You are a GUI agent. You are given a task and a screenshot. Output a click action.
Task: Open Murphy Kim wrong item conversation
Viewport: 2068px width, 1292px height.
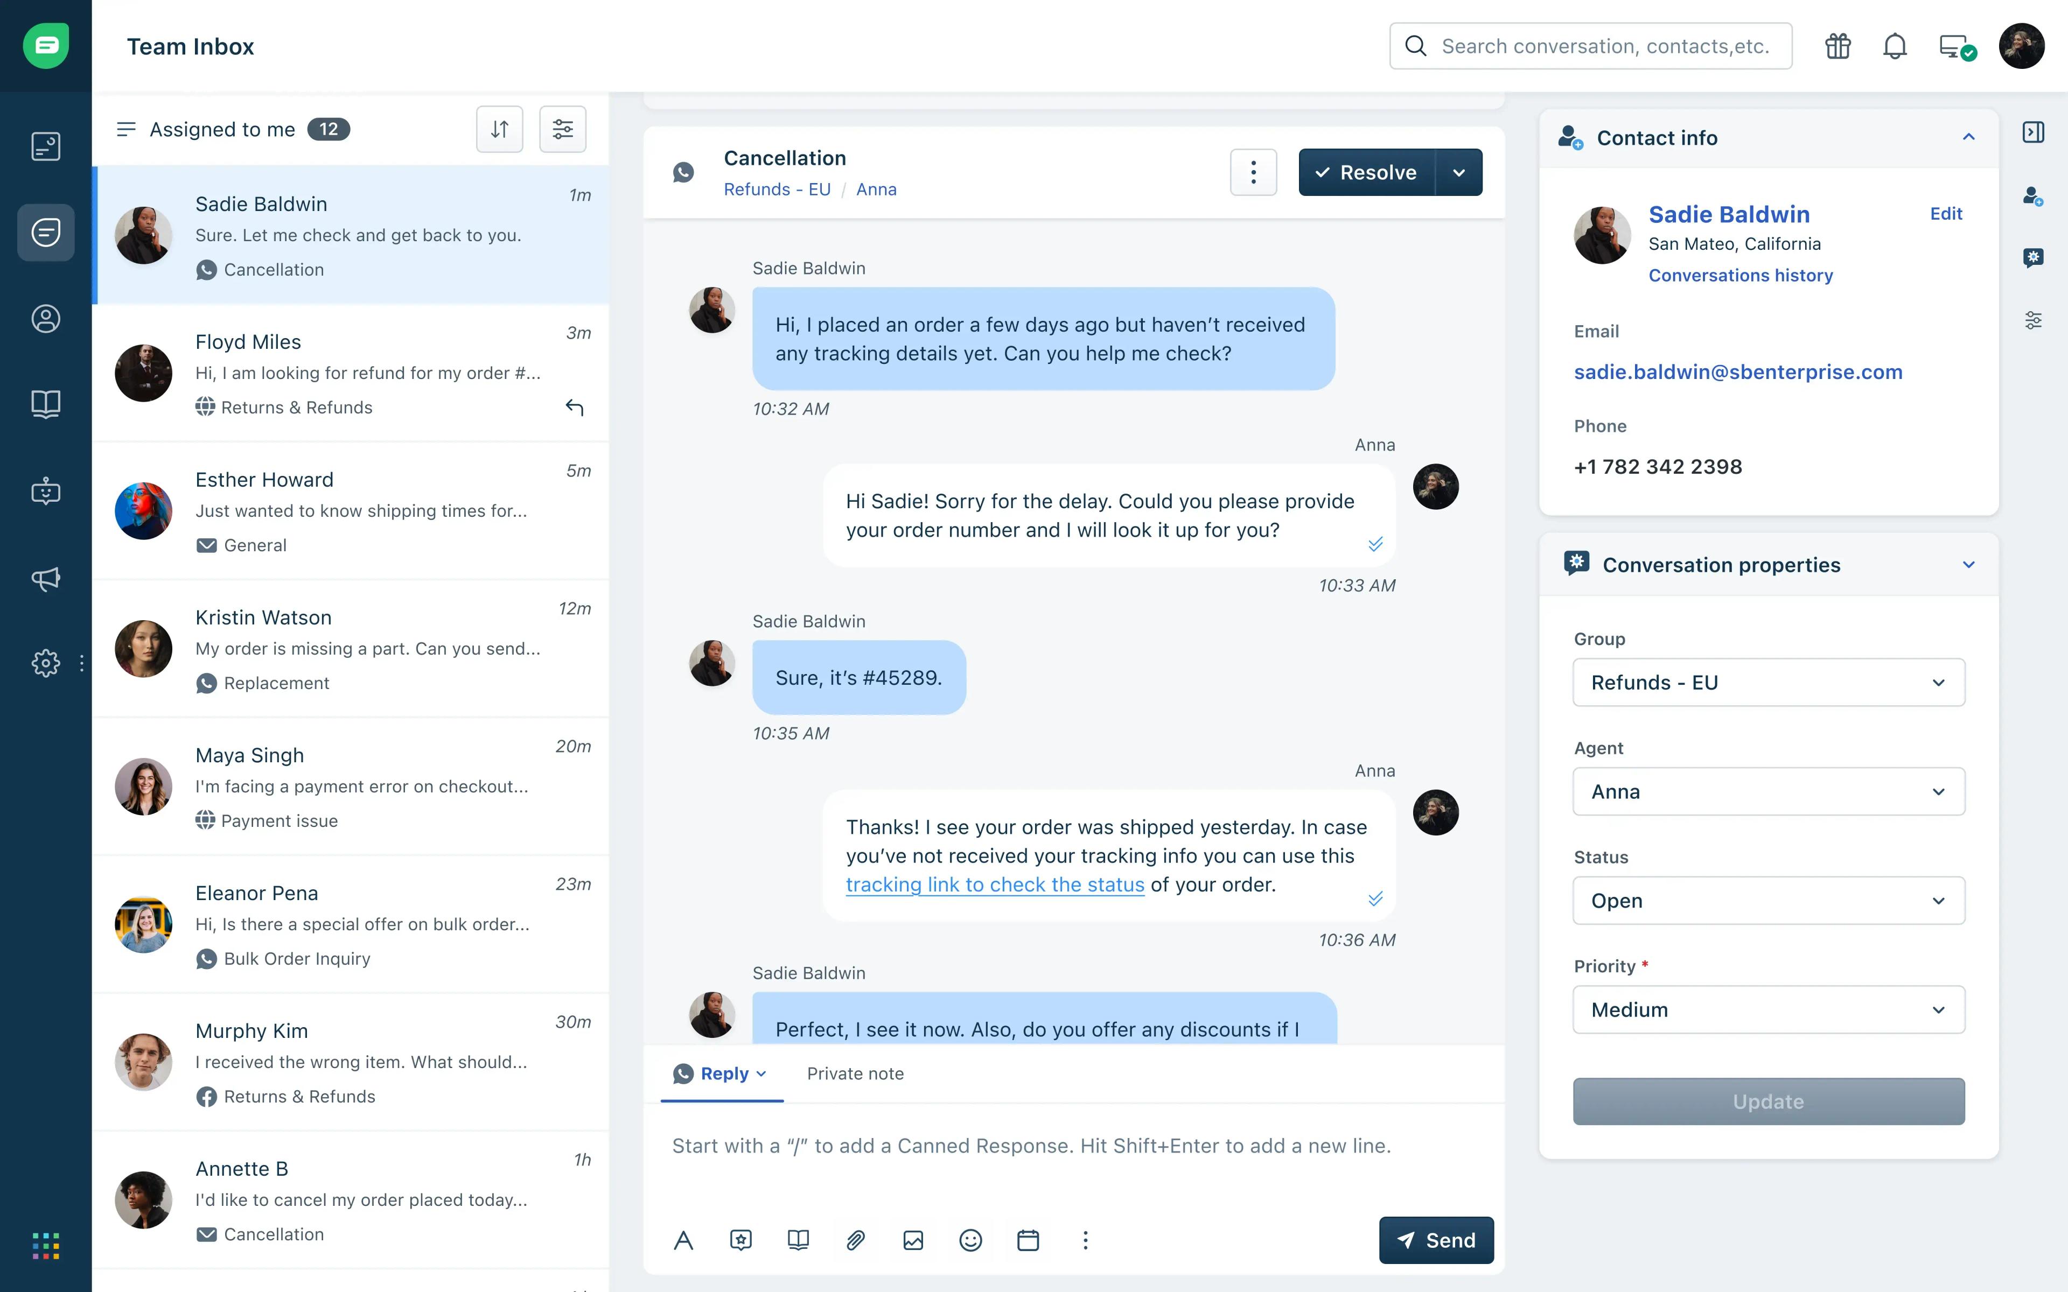tap(351, 1062)
